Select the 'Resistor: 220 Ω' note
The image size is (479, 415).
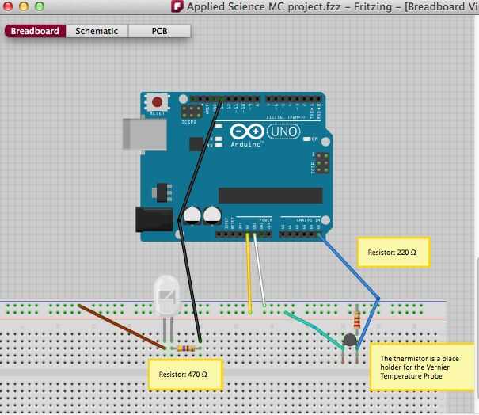click(393, 253)
